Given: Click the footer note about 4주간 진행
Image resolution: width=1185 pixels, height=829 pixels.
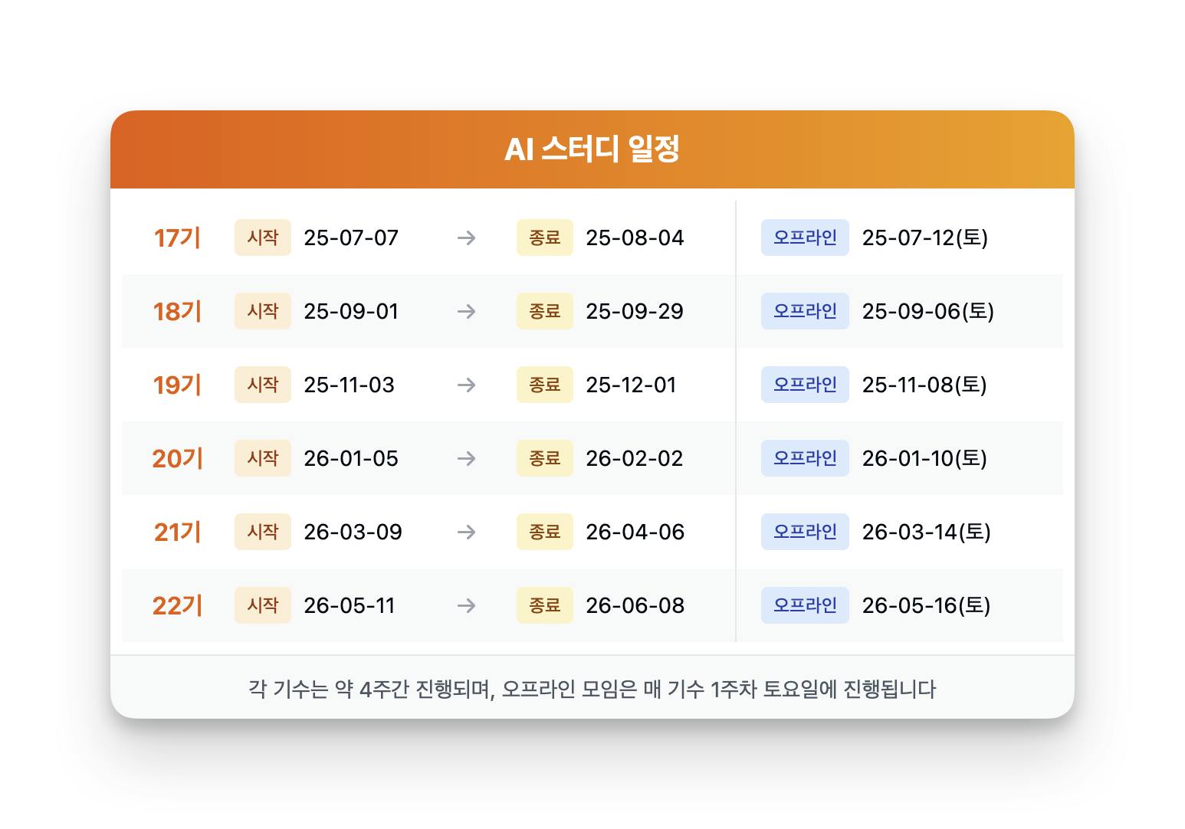Looking at the screenshot, I should pyautogui.click(x=592, y=689).
